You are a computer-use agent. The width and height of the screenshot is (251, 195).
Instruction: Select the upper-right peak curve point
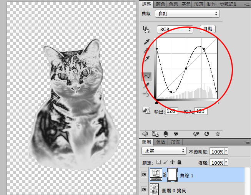(204, 50)
